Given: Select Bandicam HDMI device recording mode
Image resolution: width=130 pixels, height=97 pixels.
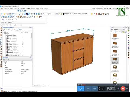Looking at the screenshot, I should coord(95,89).
